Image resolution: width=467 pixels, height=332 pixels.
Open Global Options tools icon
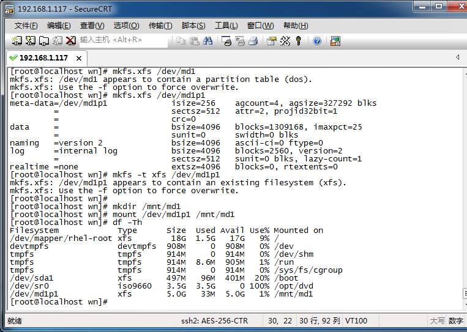click(x=285, y=41)
